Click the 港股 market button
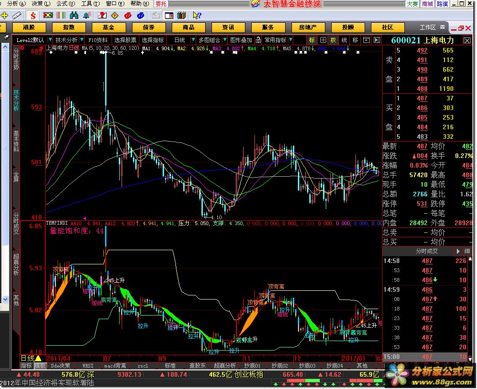The height and width of the screenshot is (389, 477). (29, 27)
